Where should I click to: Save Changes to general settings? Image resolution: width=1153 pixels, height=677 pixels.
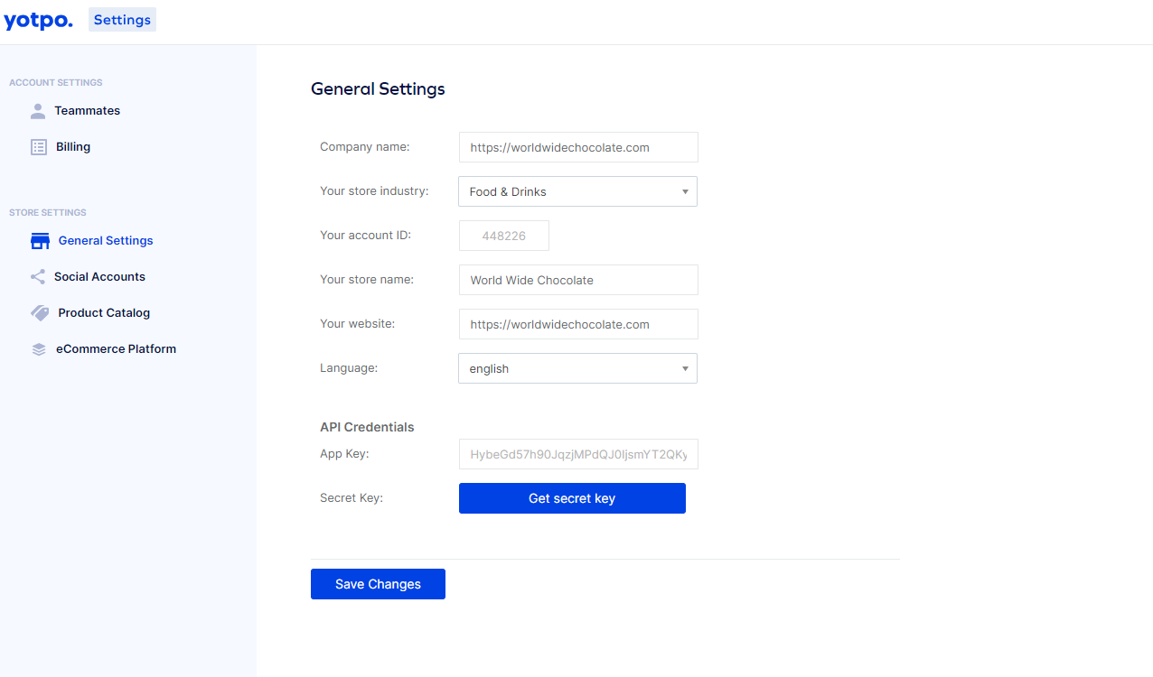[x=378, y=584]
